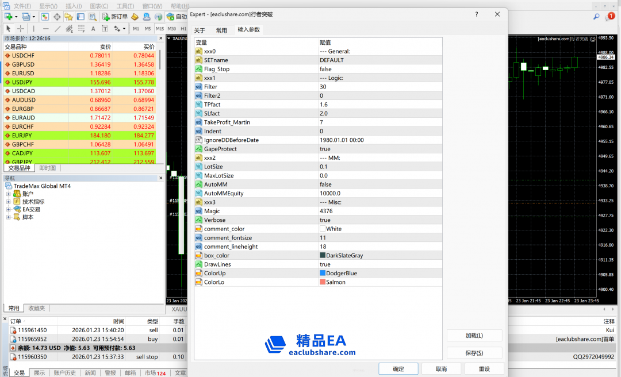The height and width of the screenshot is (377, 621).
Task: Open the Market Watch toolbar icon
Action: 45,17
